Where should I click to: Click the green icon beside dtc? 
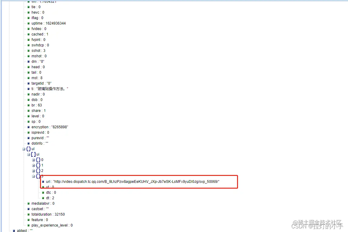point(43,193)
